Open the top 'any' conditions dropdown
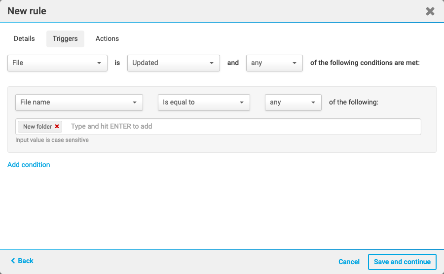 point(274,63)
